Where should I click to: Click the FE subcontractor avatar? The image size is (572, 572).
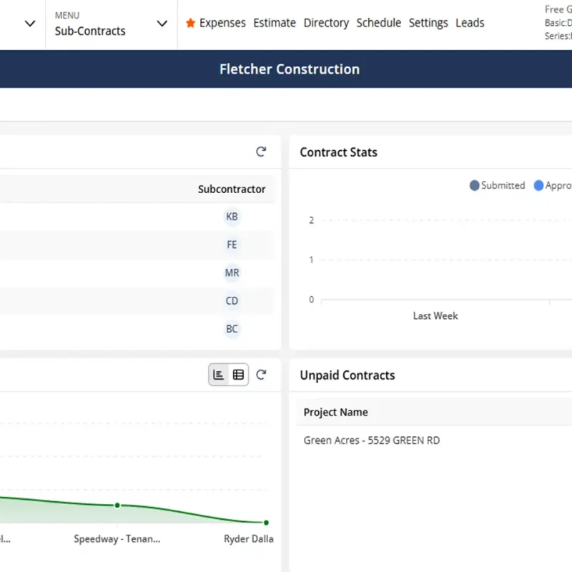(x=232, y=245)
